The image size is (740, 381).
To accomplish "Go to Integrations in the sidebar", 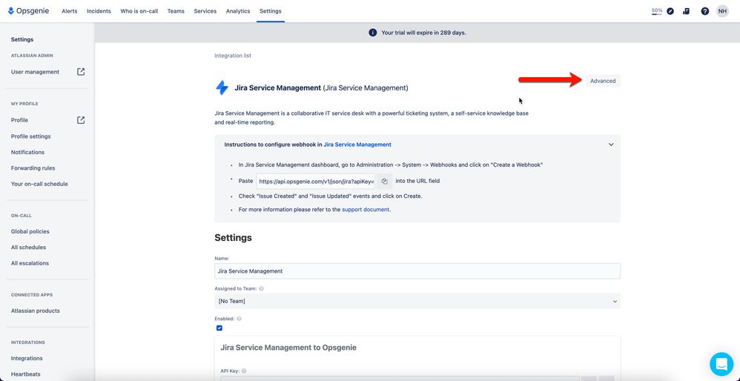I will [x=27, y=358].
